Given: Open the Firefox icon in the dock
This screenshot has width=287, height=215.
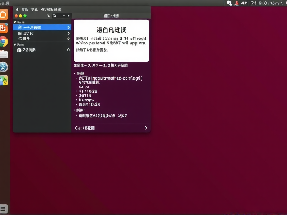Looking at the screenshot, I should coord(5,15).
